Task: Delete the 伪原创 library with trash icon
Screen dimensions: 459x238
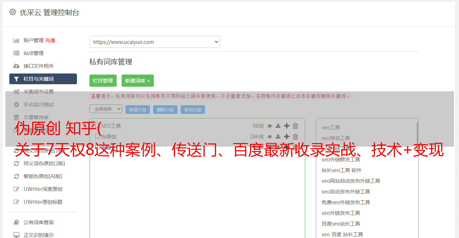Action: pyautogui.click(x=296, y=137)
